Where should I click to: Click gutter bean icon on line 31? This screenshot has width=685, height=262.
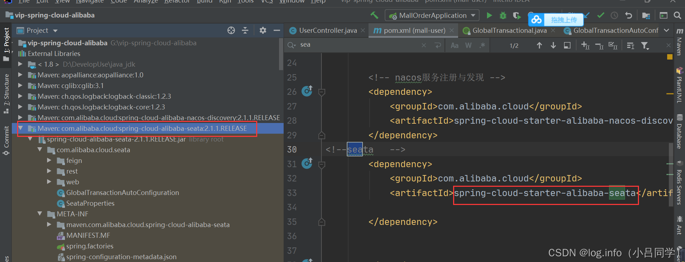coord(307,164)
